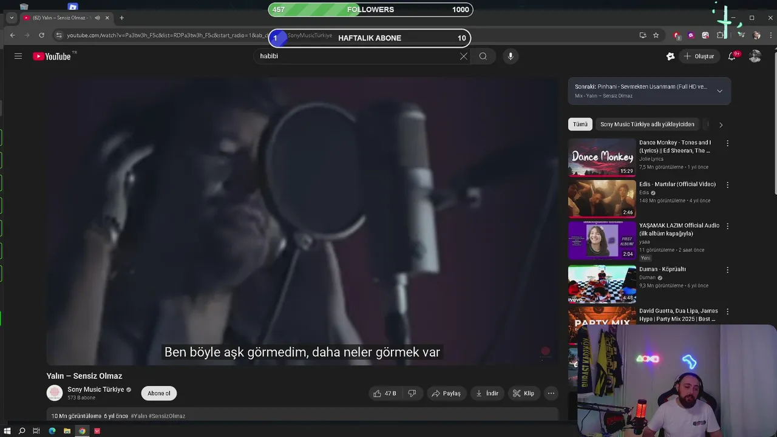Click Sony Music Türkiye channel avatar
Viewport: 777px width, 437px height.
click(55, 393)
